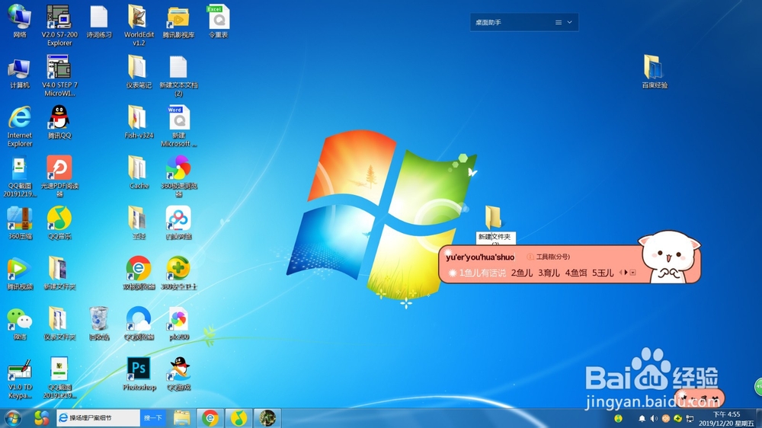Open the 仪表文件夹 folder
Viewport: 762px width, 428px height.
(59, 324)
